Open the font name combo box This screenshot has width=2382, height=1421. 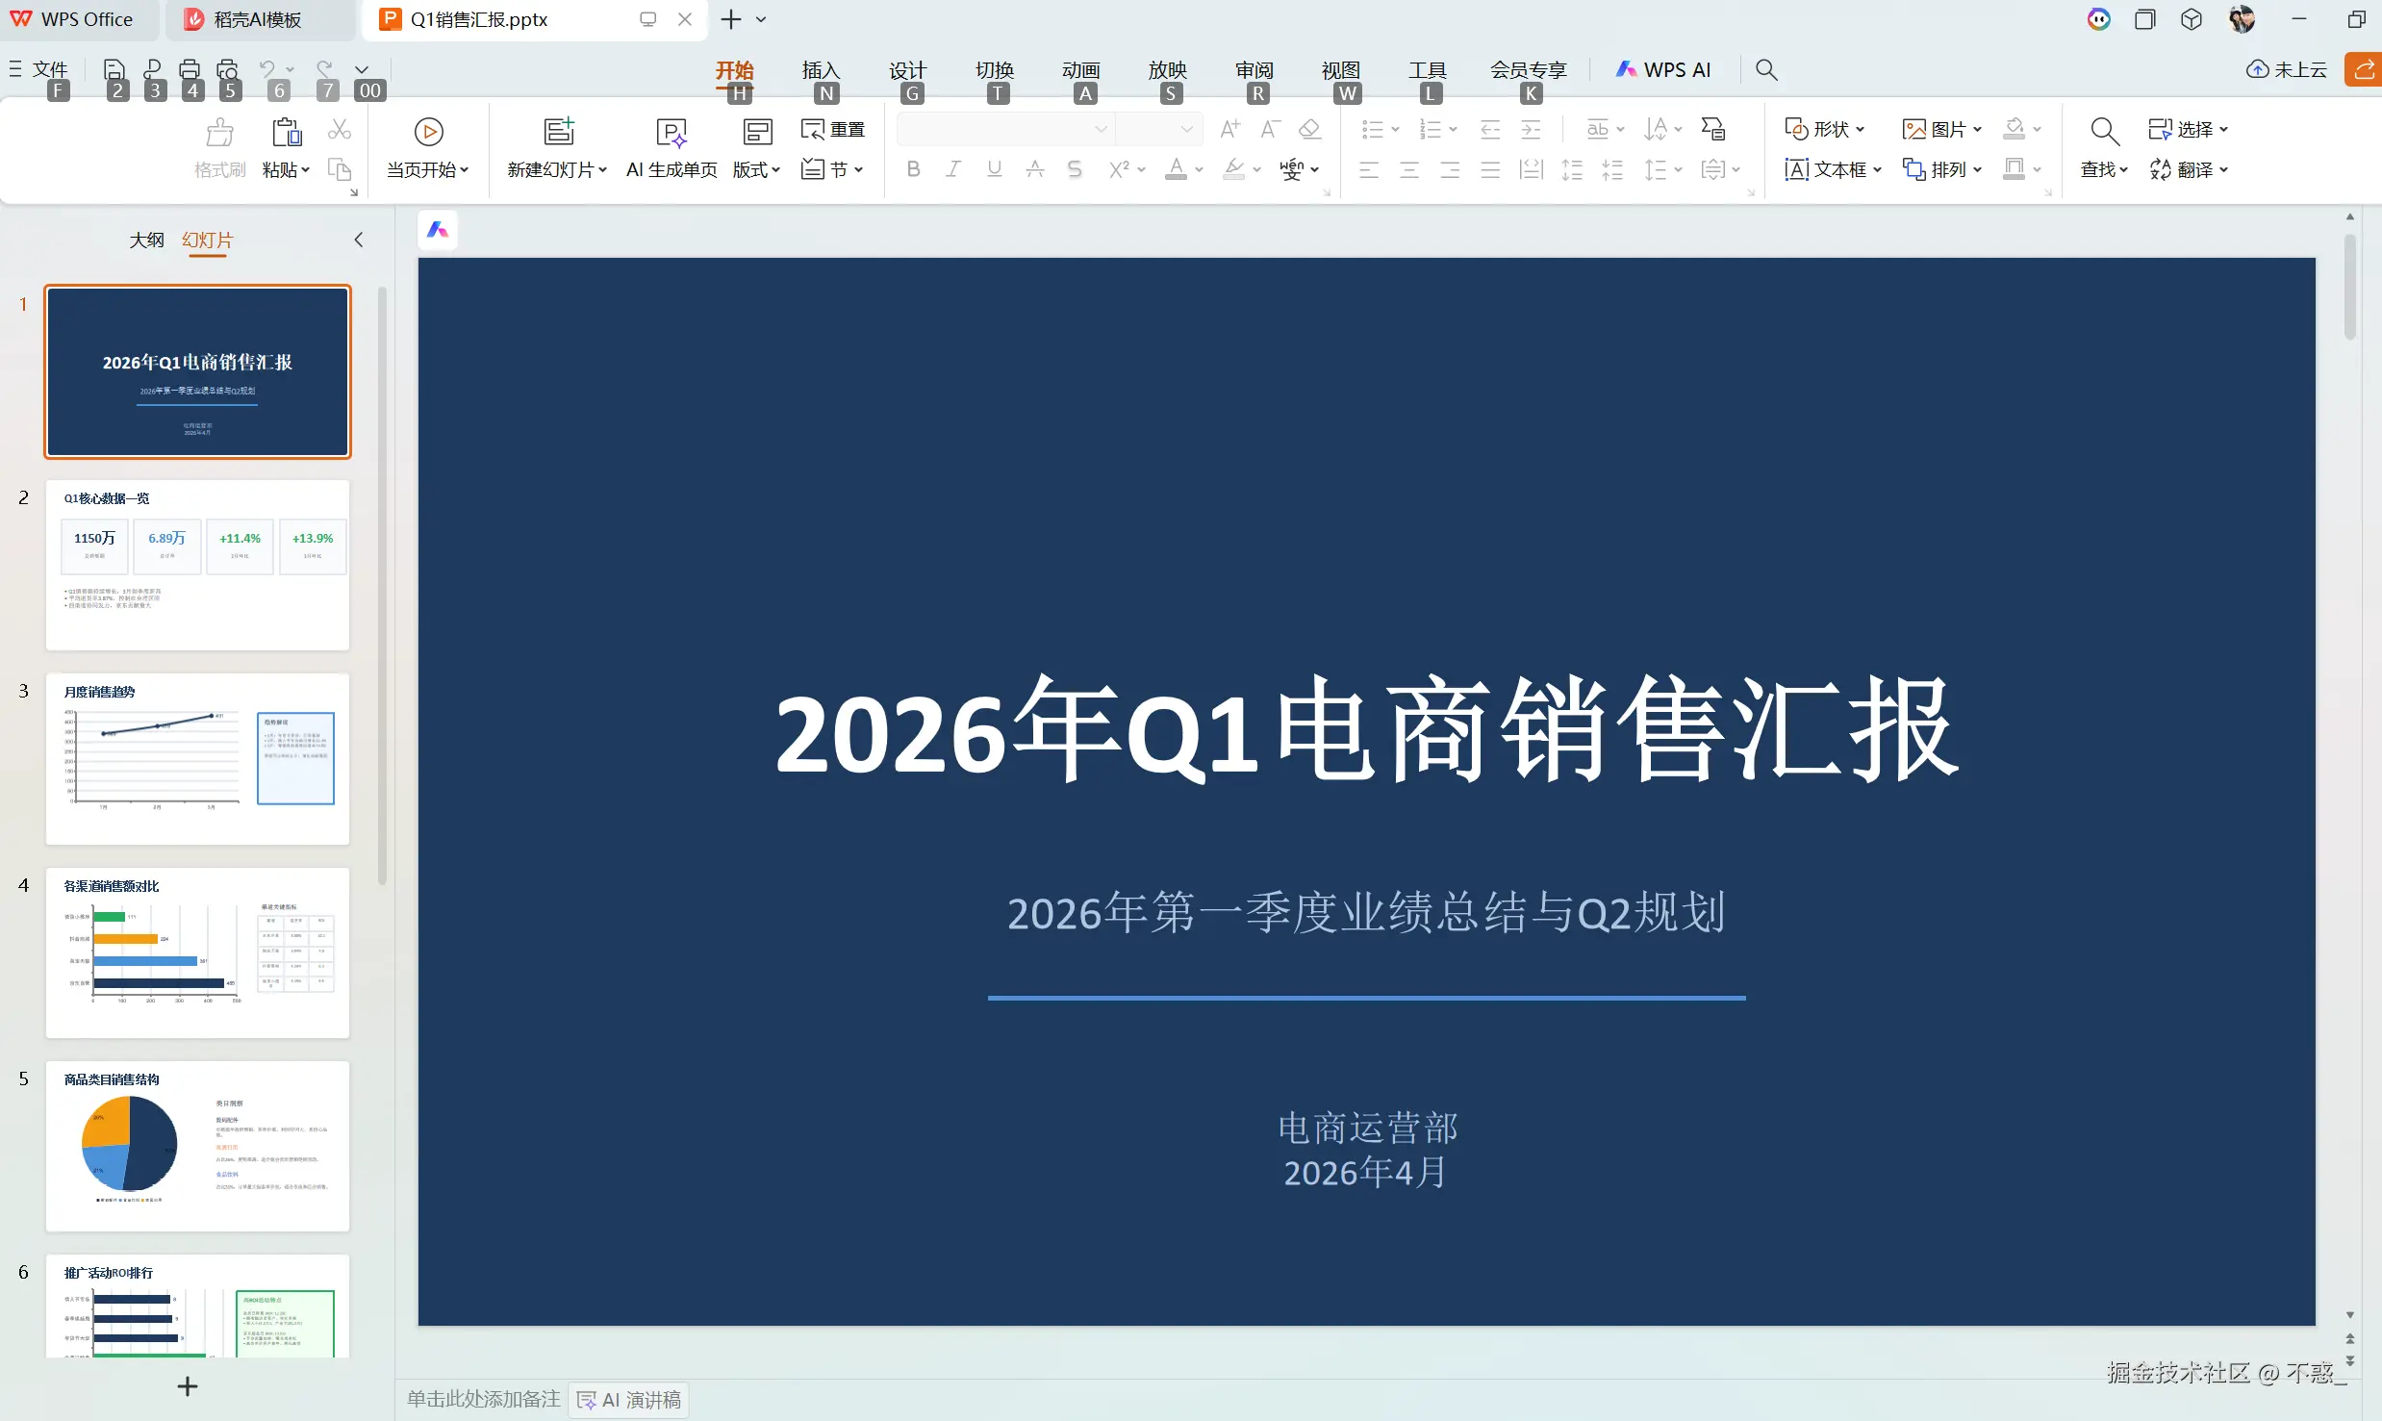(x=1004, y=129)
